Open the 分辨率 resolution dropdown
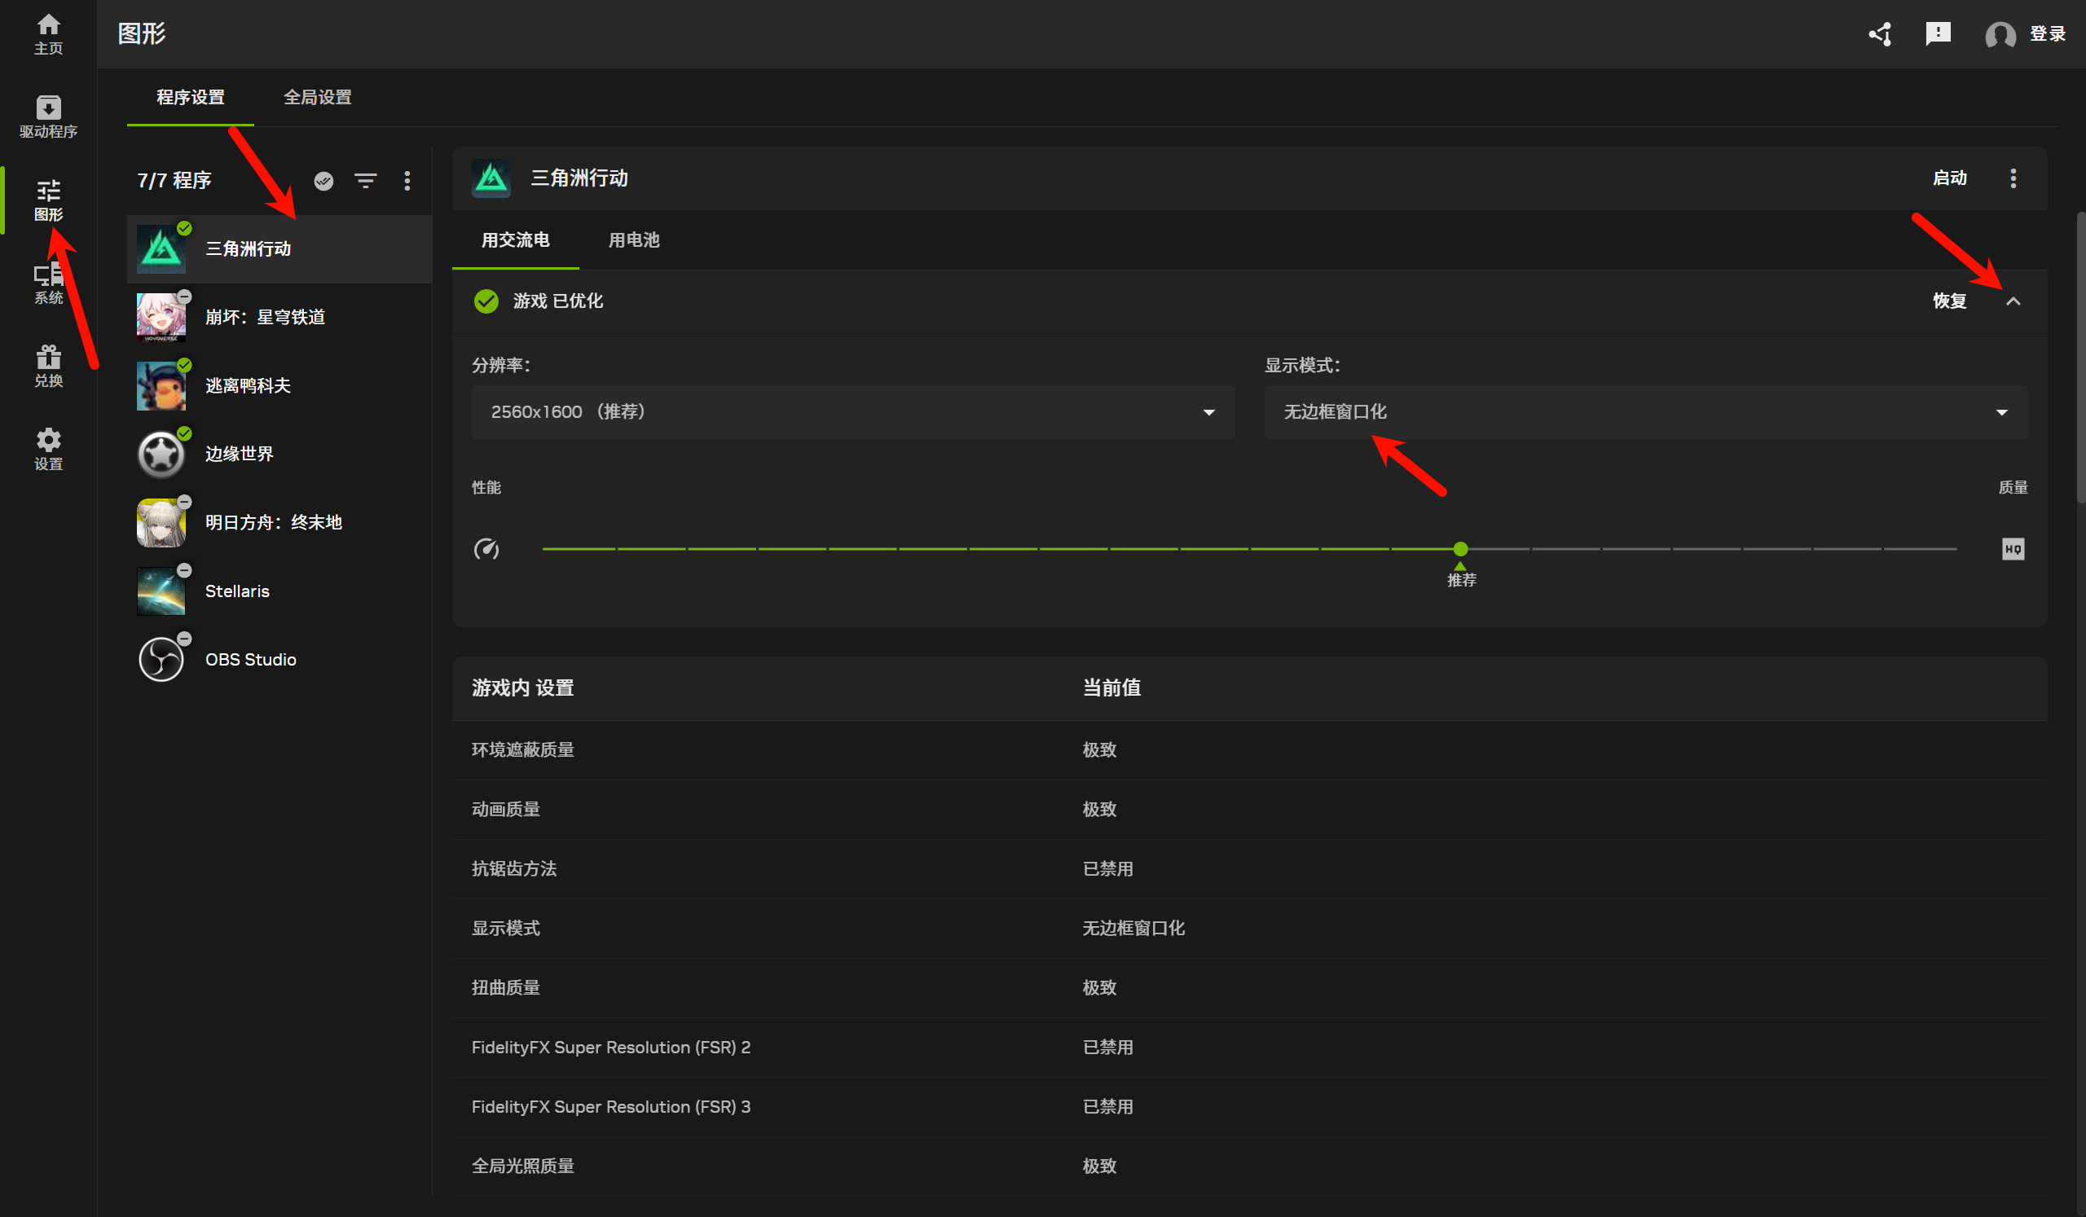 pos(852,412)
